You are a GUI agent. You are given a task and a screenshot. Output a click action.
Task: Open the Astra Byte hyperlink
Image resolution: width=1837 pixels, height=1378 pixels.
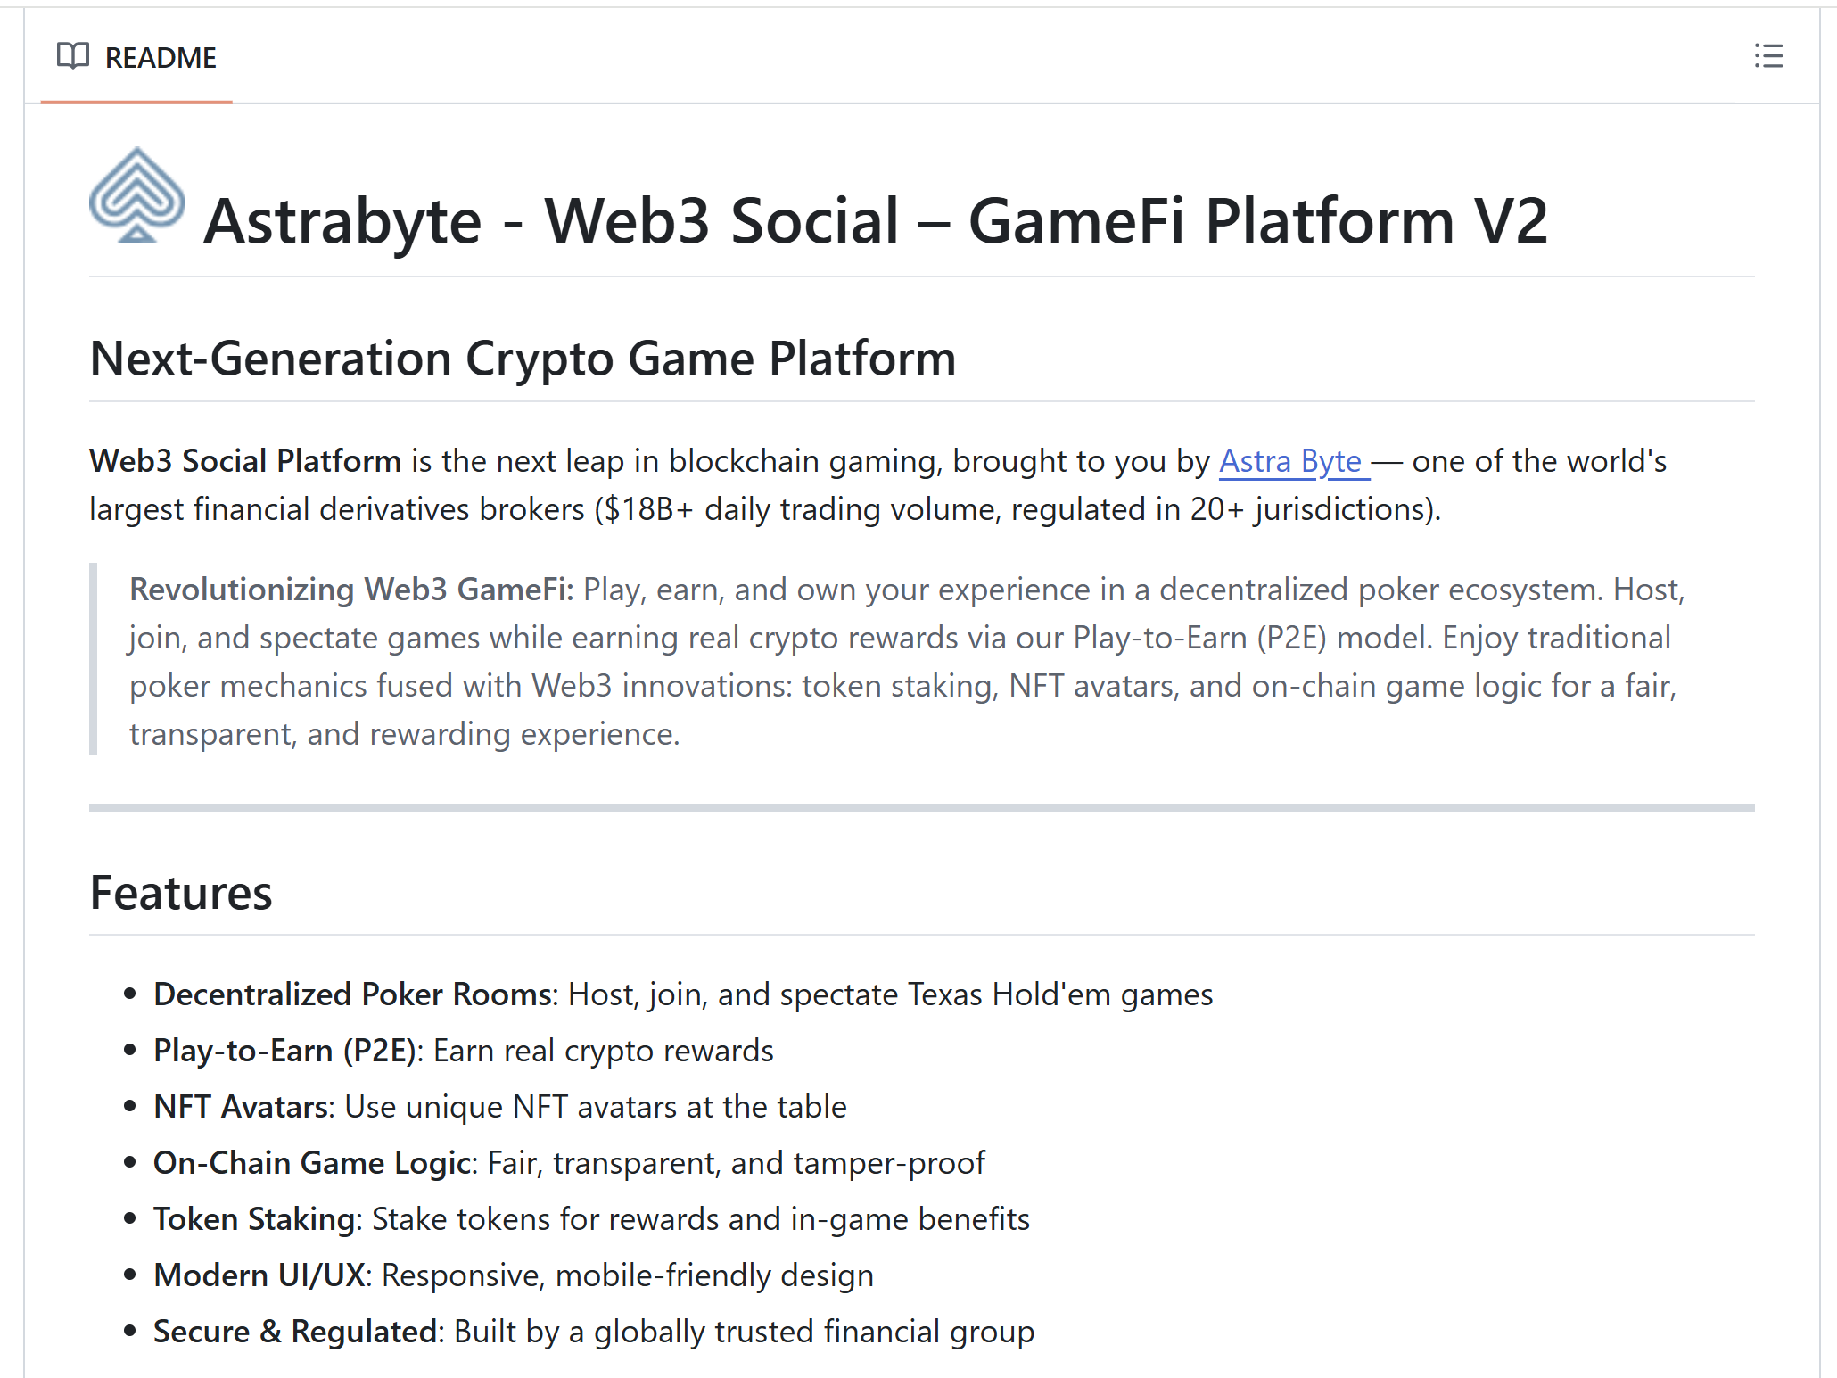[x=1292, y=461]
